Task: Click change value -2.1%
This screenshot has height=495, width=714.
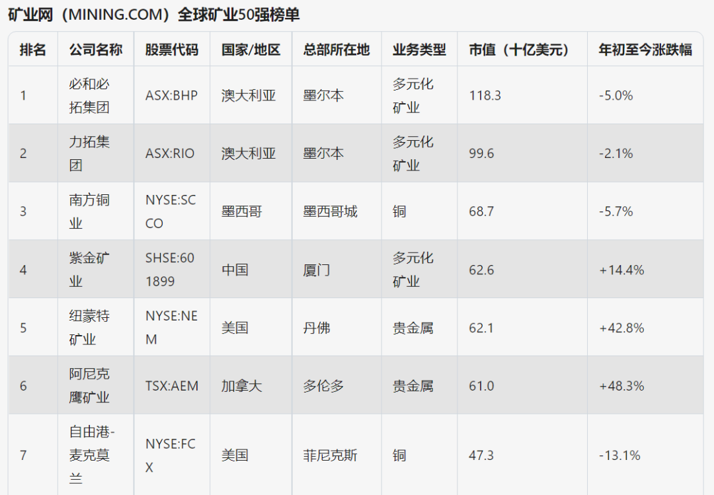Action: click(x=615, y=153)
